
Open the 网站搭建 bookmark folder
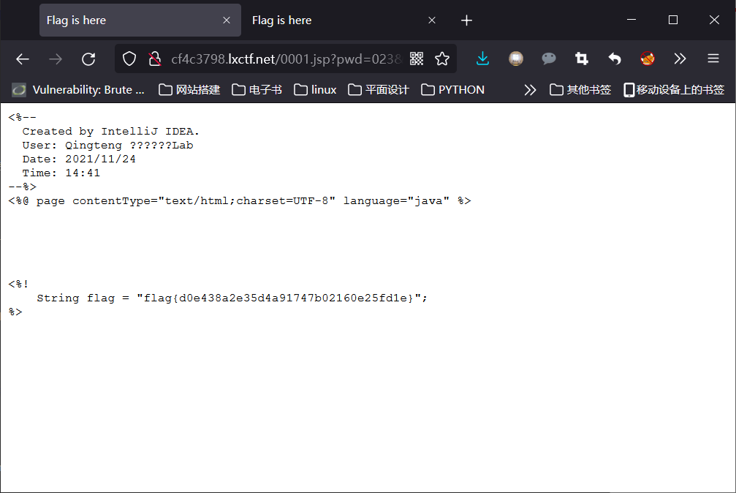(189, 90)
